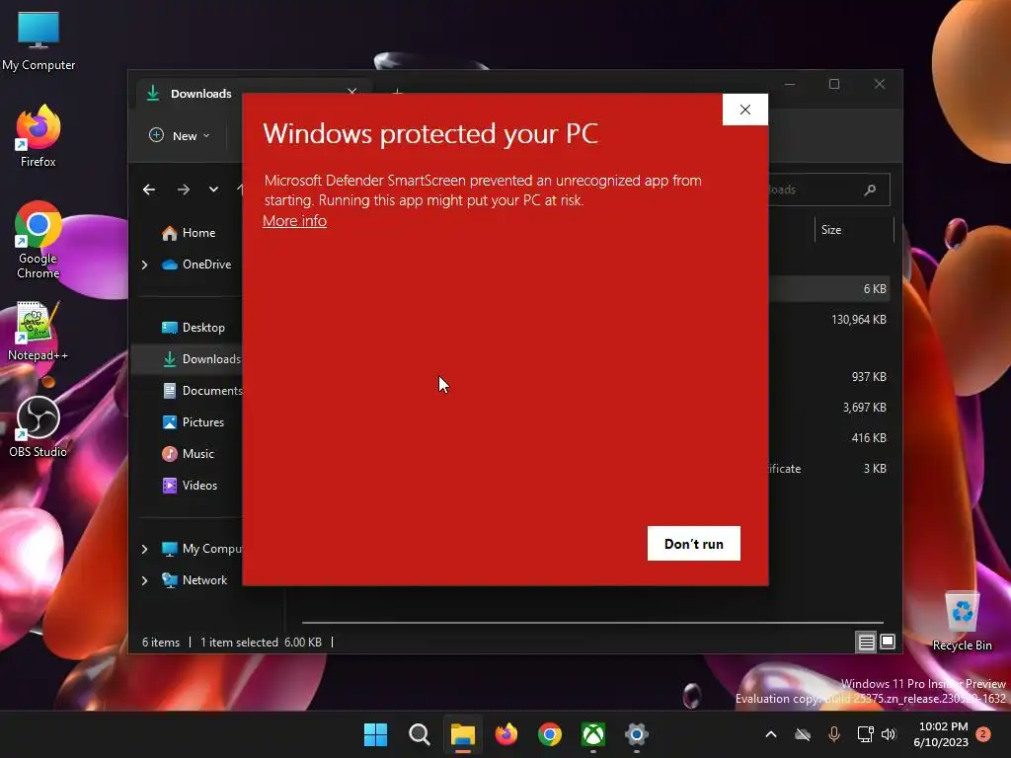1011x758 pixels.
Task: Switch to large thumbnails view layout
Action: pyautogui.click(x=888, y=642)
